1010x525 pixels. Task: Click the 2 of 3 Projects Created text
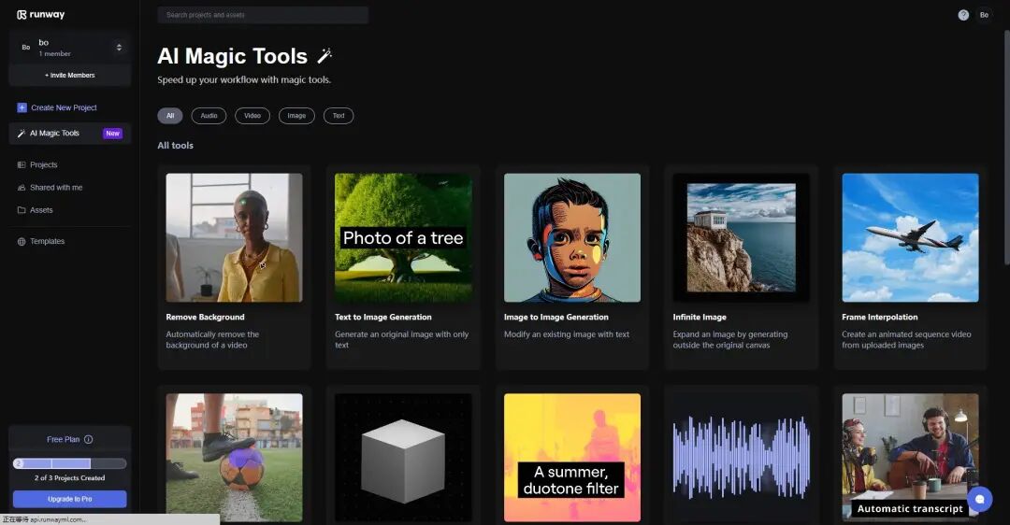coord(69,478)
